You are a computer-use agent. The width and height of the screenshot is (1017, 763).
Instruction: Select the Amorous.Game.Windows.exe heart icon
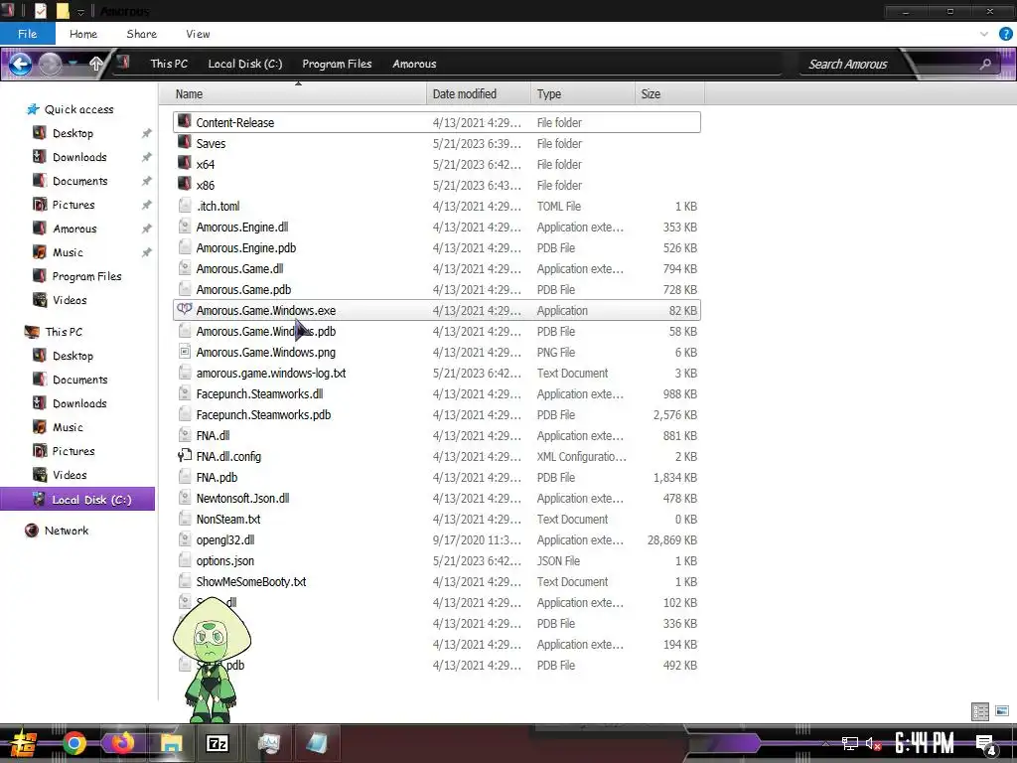(185, 310)
